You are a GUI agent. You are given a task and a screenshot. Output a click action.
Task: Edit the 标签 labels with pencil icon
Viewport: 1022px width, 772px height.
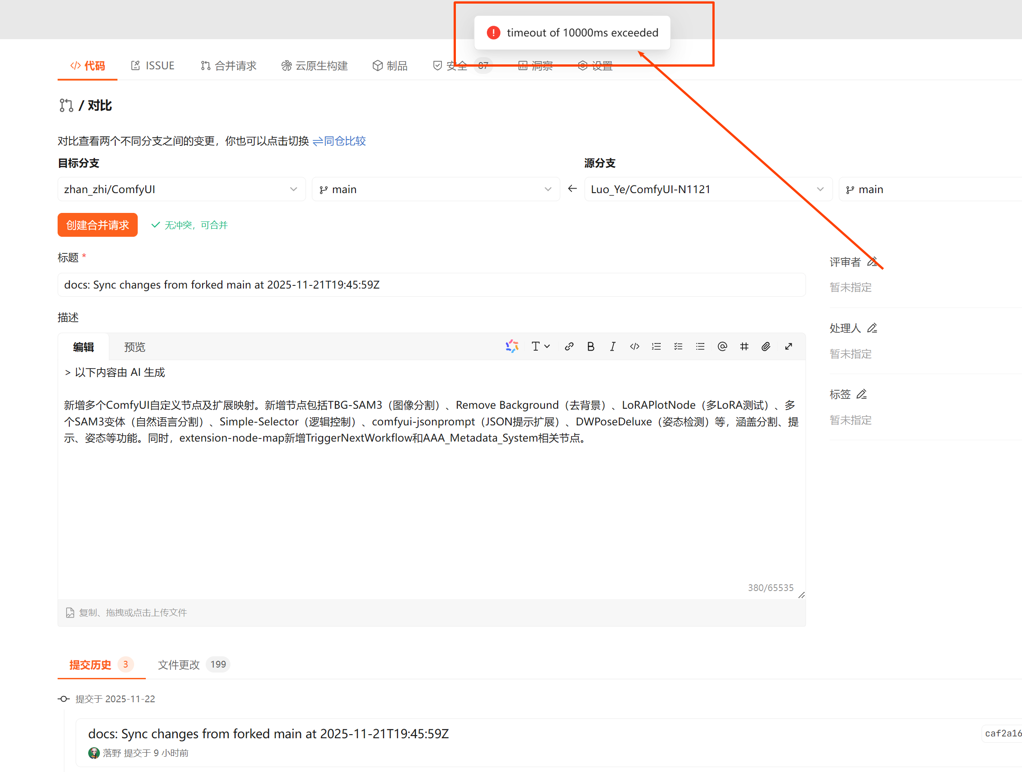[x=861, y=394]
